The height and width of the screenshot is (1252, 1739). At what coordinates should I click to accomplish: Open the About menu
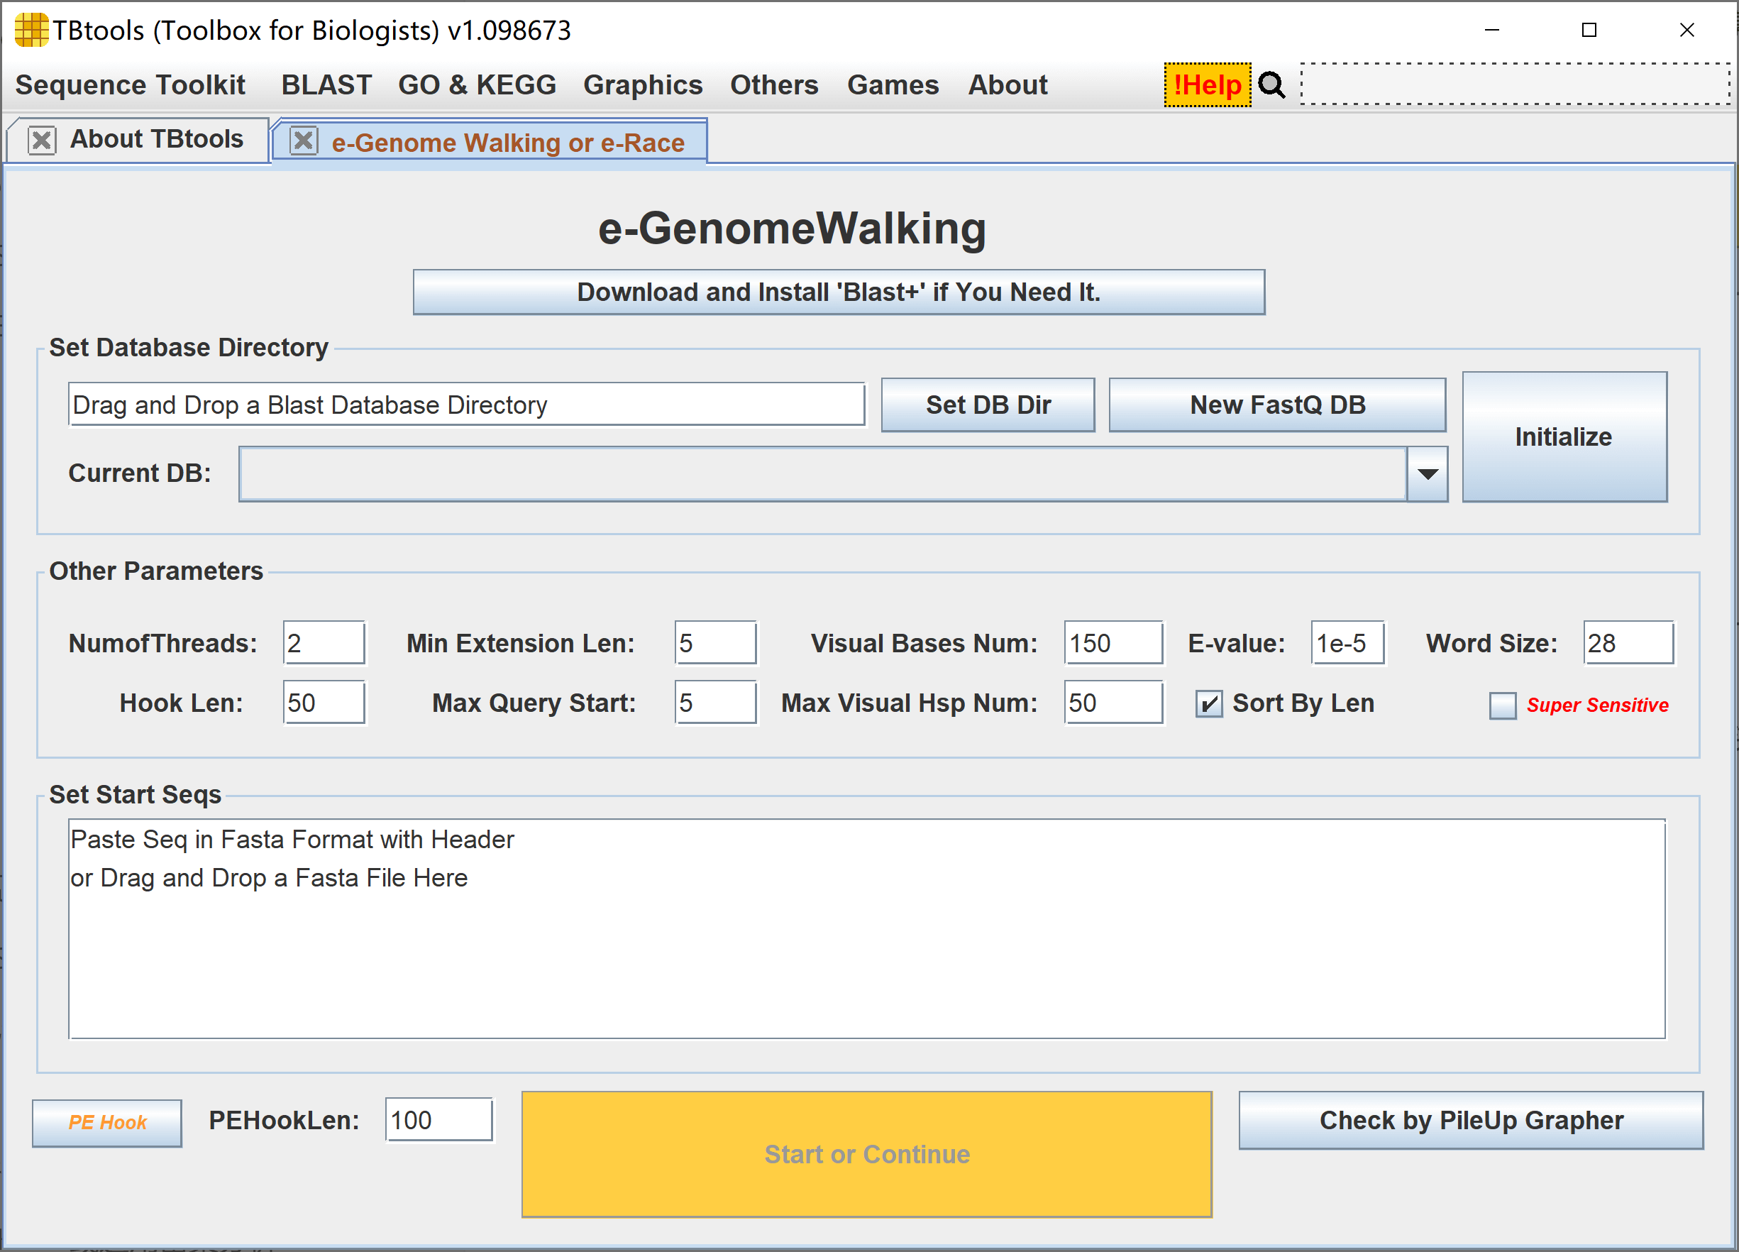coord(1007,84)
